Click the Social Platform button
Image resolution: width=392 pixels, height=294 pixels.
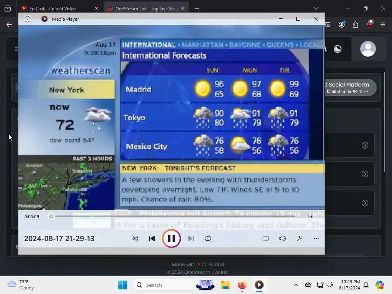pyautogui.click(x=350, y=88)
